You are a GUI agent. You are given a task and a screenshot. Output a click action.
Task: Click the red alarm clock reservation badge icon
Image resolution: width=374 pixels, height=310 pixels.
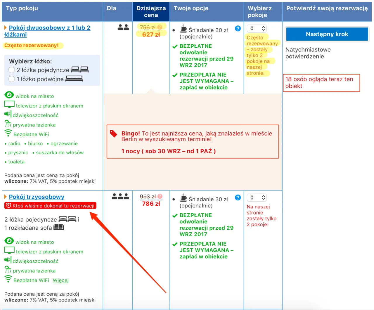(x=8, y=206)
